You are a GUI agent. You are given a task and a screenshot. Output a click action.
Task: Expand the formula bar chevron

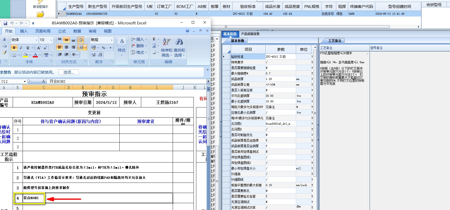pos(208,81)
